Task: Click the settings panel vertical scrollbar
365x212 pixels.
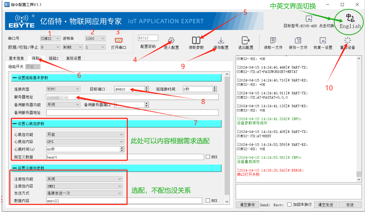Action: (227, 136)
